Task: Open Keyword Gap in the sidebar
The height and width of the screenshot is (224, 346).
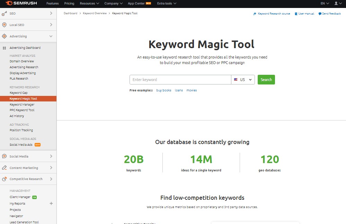Action: (19, 93)
